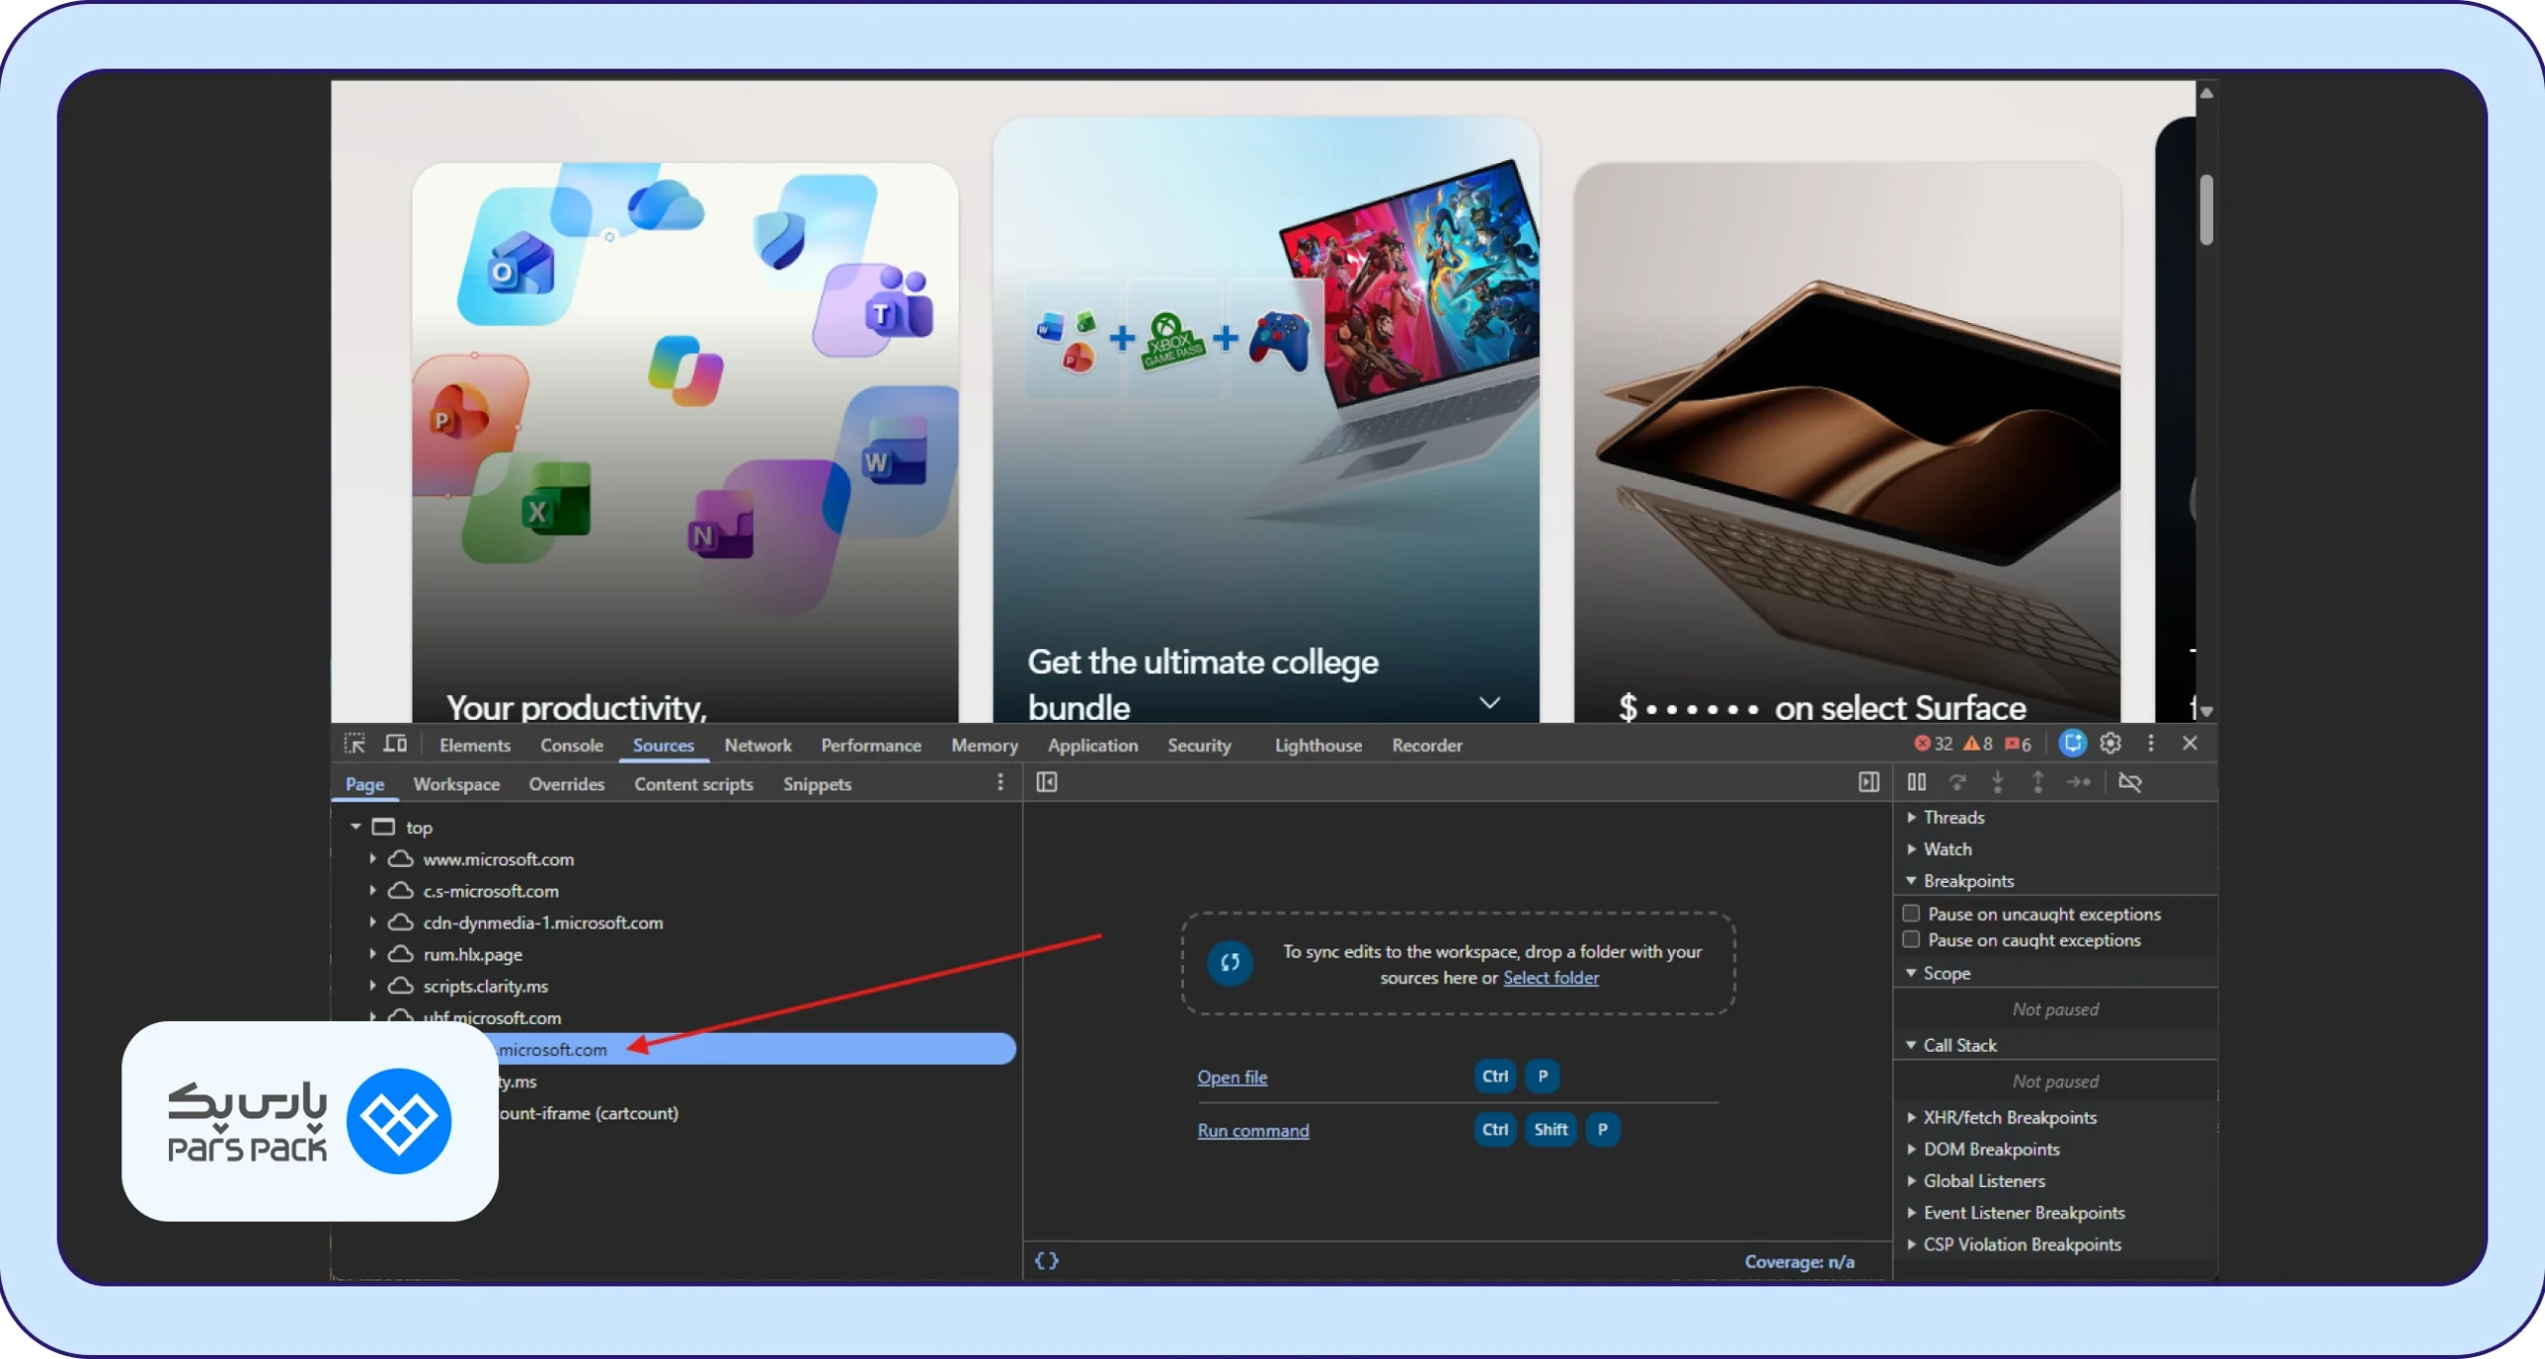The height and width of the screenshot is (1359, 2545).
Task: Open the Performance tab
Action: point(871,745)
